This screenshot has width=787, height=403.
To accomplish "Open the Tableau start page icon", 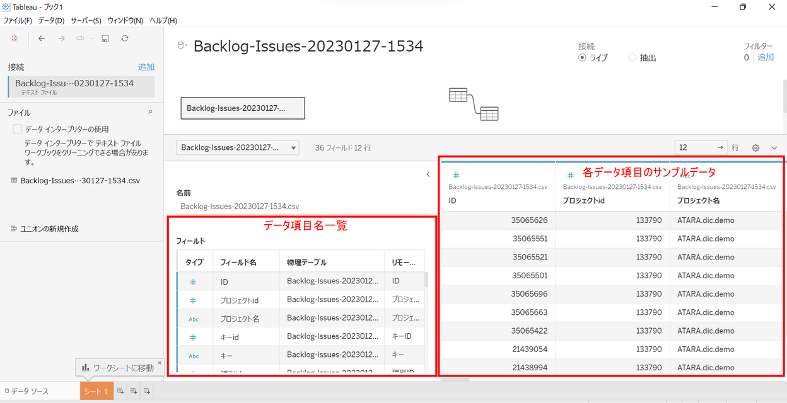I will tap(15, 38).
